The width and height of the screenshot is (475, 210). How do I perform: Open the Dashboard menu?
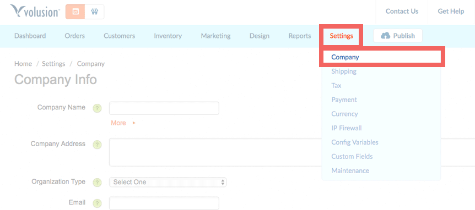(x=30, y=36)
